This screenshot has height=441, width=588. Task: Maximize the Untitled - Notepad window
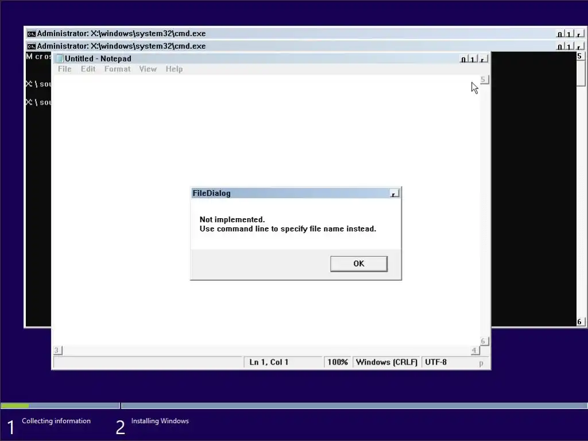coord(473,59)
